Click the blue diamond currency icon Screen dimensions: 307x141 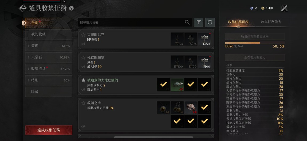pos(252,9)
